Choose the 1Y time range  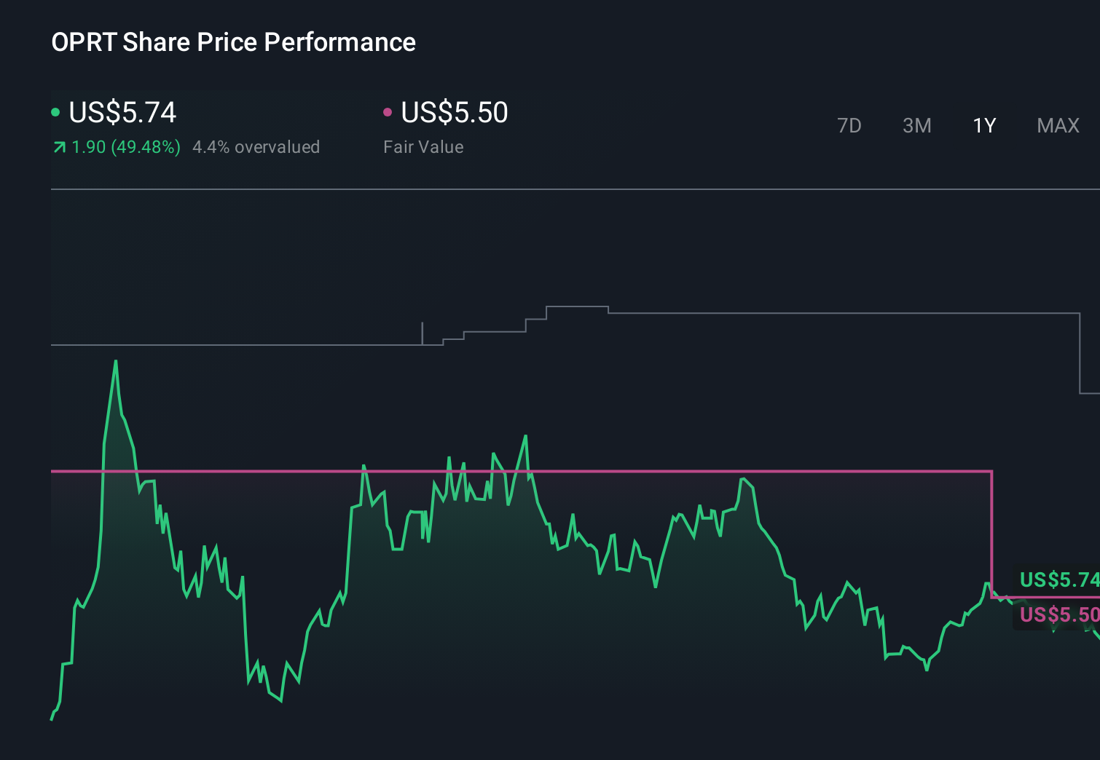(x=984, y=126)
